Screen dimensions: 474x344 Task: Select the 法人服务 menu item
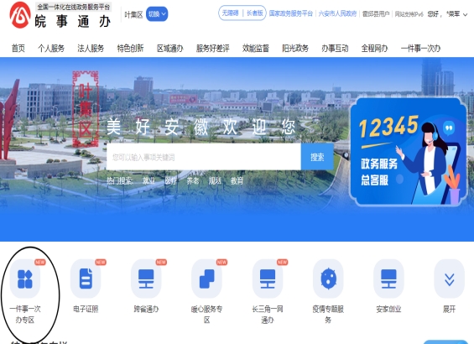pyautogui.click(x=91, y=48)
